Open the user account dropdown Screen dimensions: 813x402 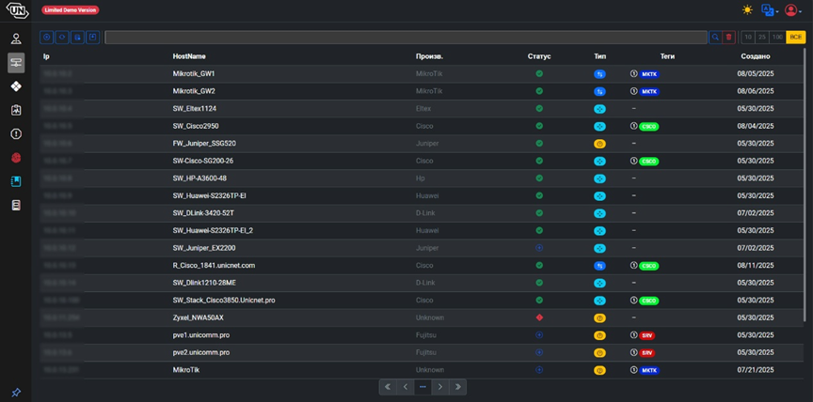tap(794, 10)
